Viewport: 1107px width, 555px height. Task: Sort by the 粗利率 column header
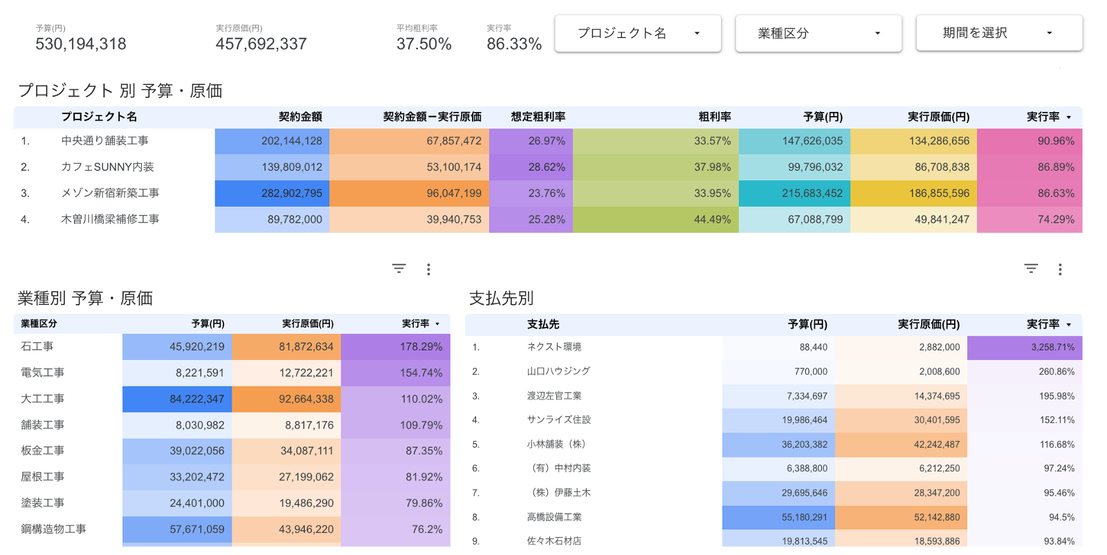714,117
